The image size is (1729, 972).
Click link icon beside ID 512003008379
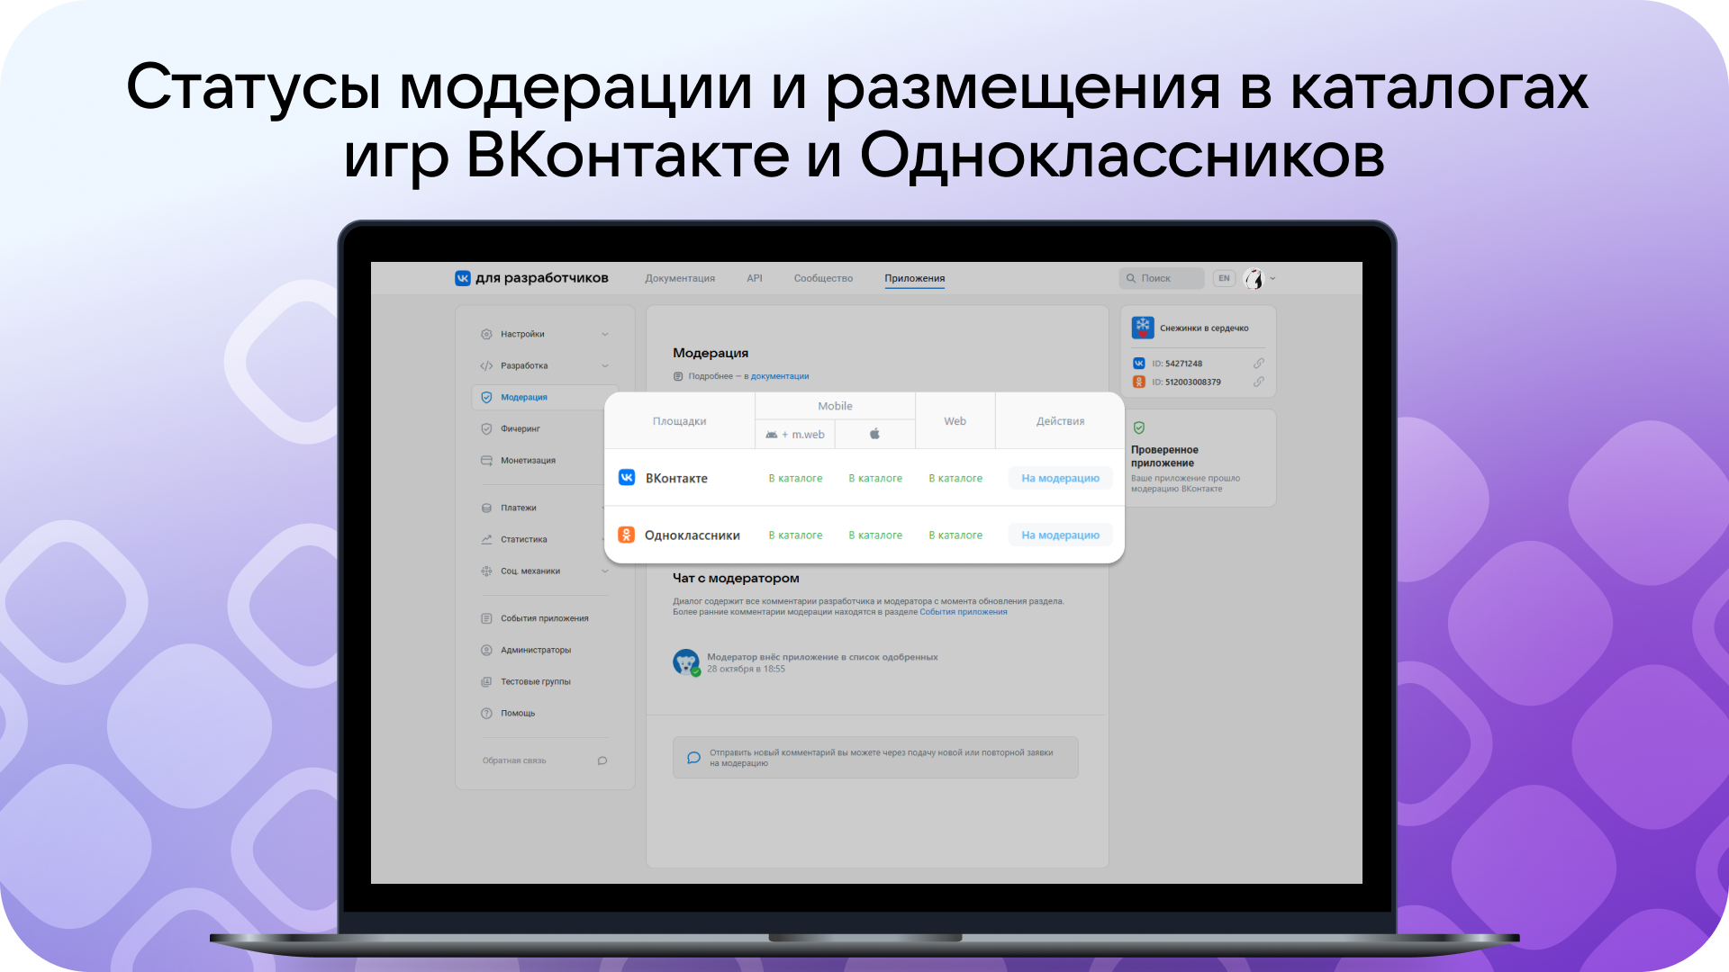(x=1258, y=382)
